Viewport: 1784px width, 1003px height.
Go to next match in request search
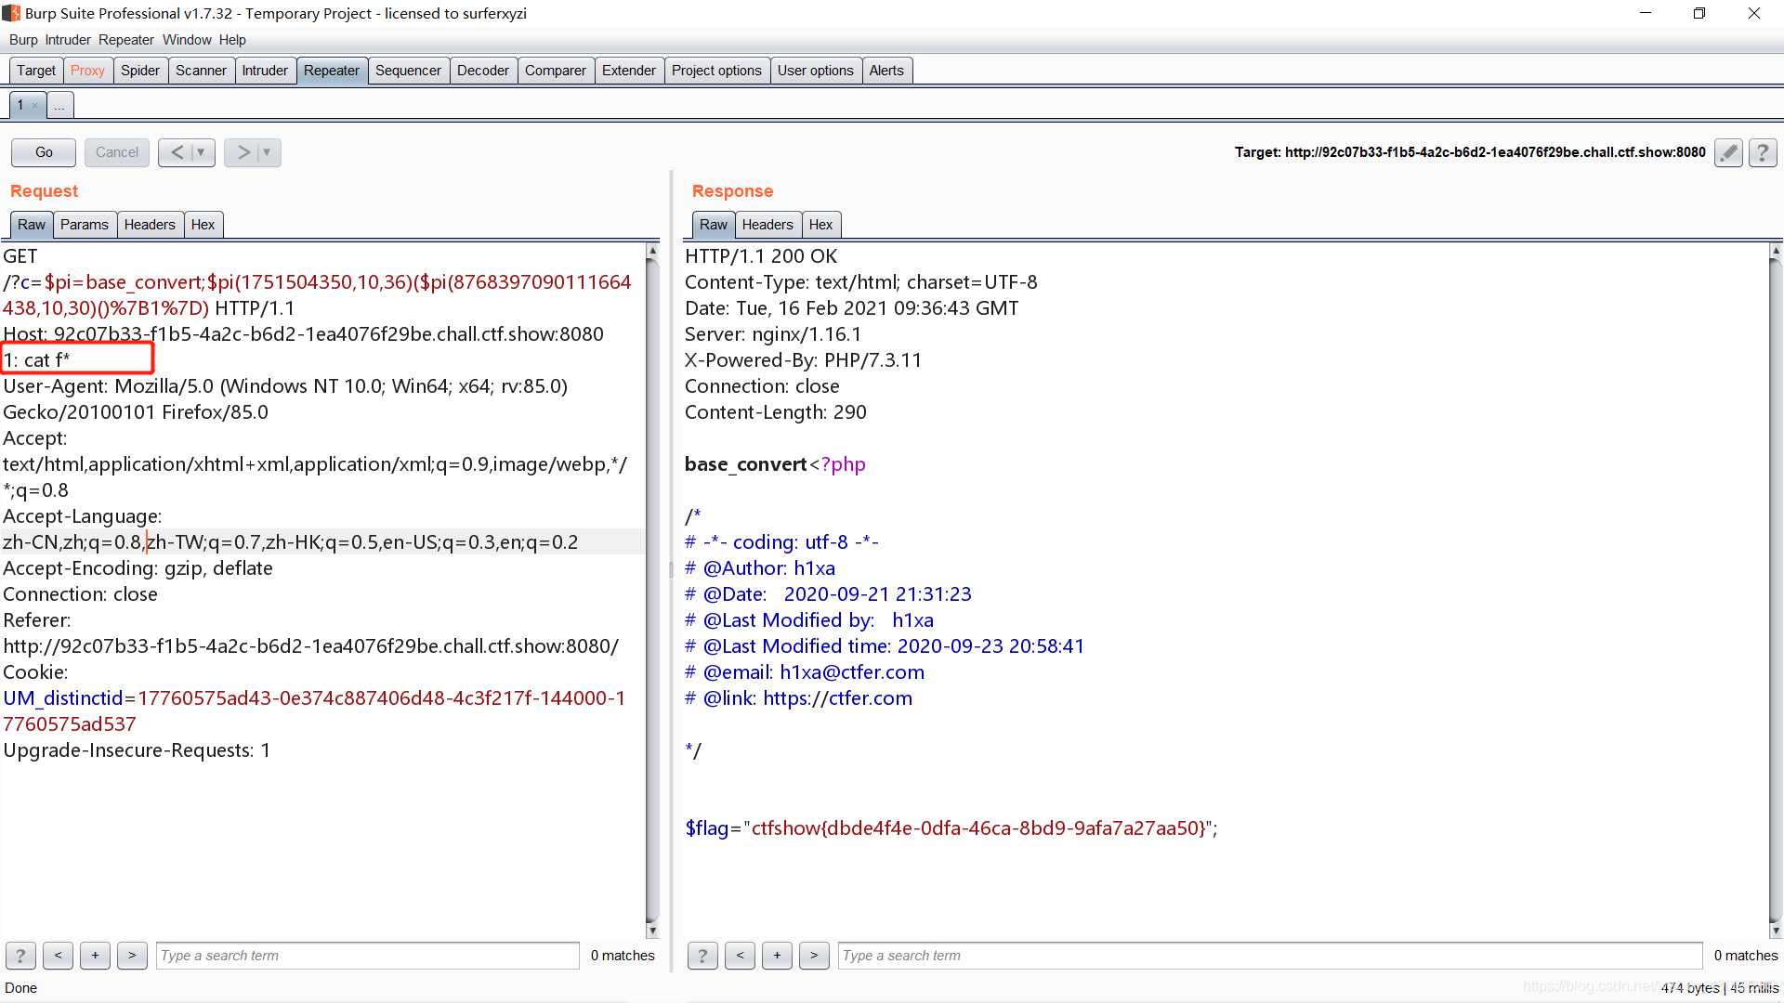tap(132, 955)
